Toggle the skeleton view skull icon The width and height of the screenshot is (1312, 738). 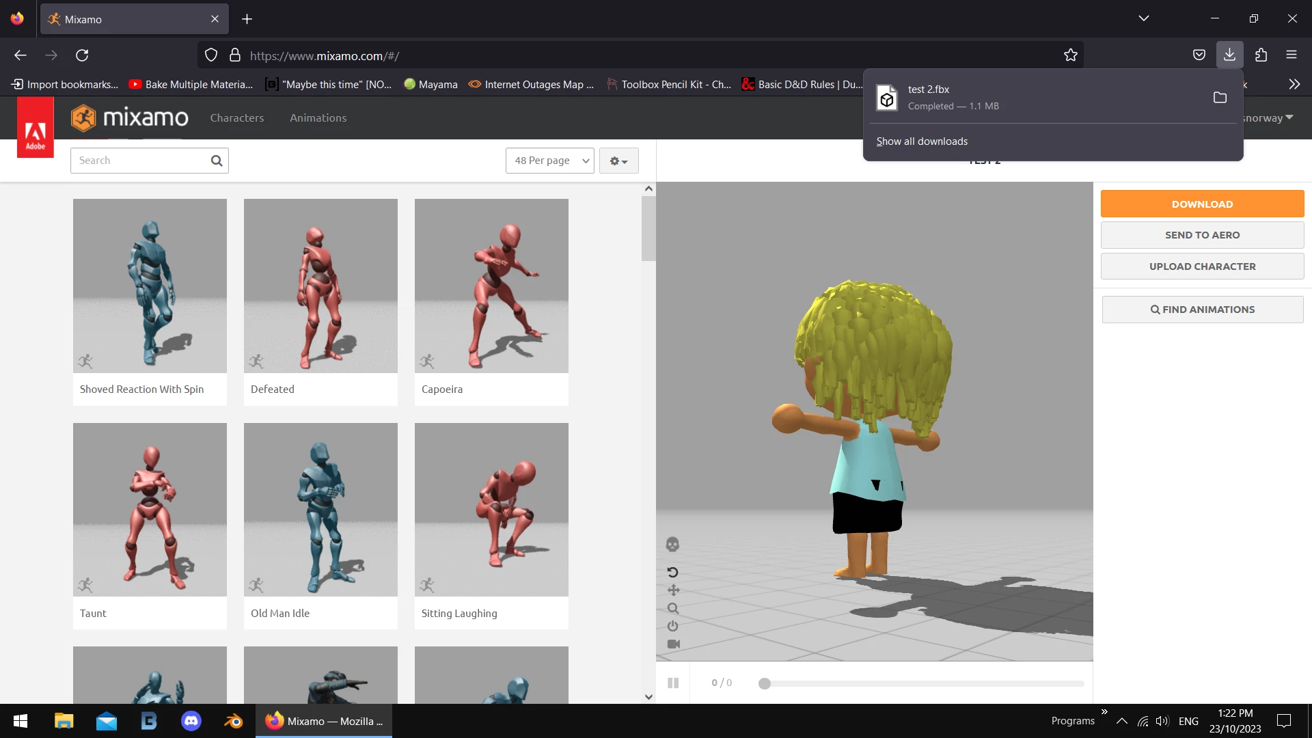coord(672,545)
